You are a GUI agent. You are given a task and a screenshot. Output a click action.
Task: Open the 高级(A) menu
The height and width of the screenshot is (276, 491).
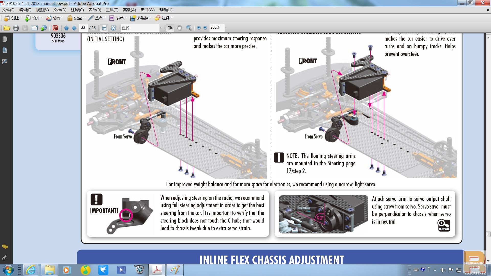[x=129, y=10]
